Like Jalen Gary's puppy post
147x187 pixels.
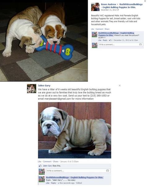click(x=39, y=162)
